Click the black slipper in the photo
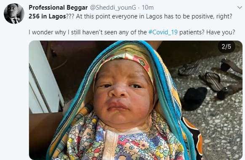Viewport: 245px width, 160px height. pos(194,98)
